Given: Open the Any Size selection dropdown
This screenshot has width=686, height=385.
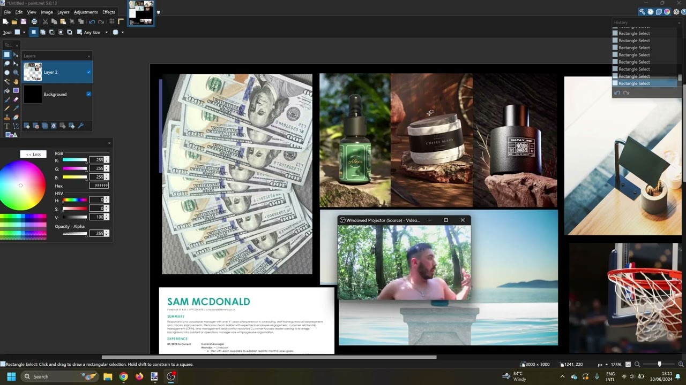Looking at the screenshot, I should (x=107, y=32).
